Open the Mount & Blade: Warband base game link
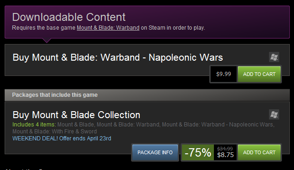Image resolution: width=294 pixels, height=170 pixels. [x=108, y=28]
